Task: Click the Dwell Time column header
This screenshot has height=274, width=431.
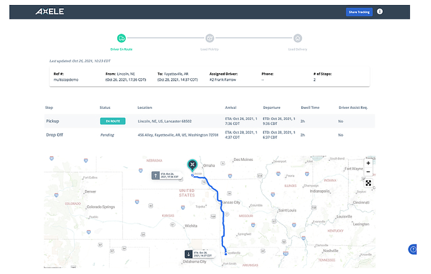Action: 310,108
